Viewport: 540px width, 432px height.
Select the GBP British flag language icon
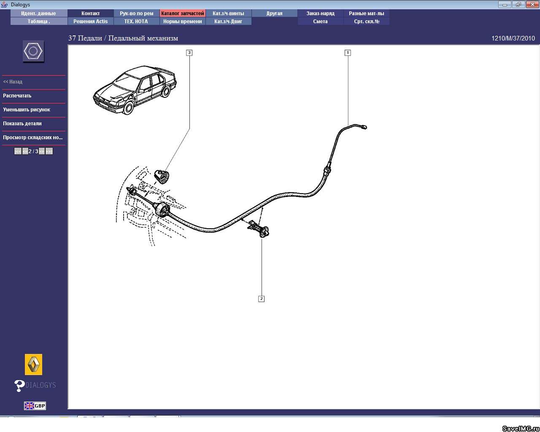[x=35, y=406]
